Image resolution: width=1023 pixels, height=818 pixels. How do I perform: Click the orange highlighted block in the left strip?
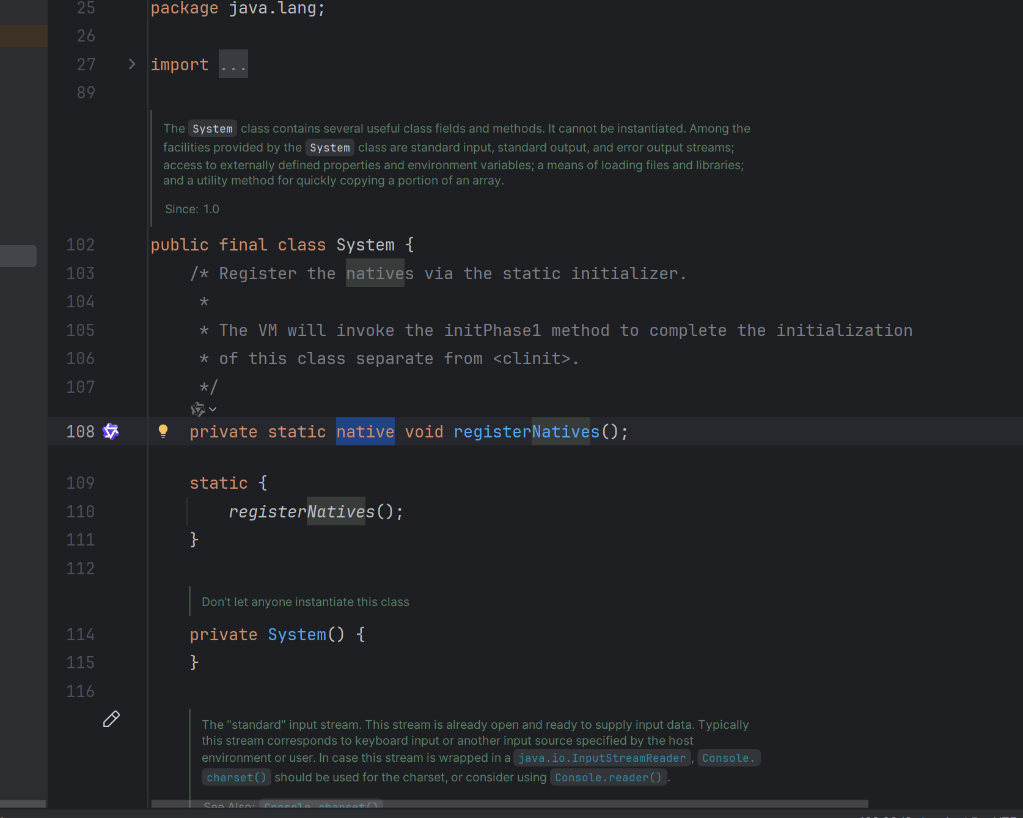point(24,37)
